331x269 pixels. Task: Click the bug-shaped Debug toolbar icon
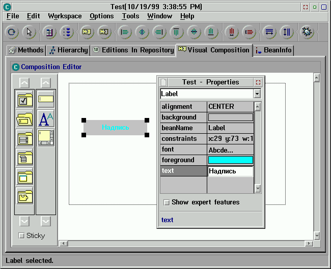tap(307, 32)
